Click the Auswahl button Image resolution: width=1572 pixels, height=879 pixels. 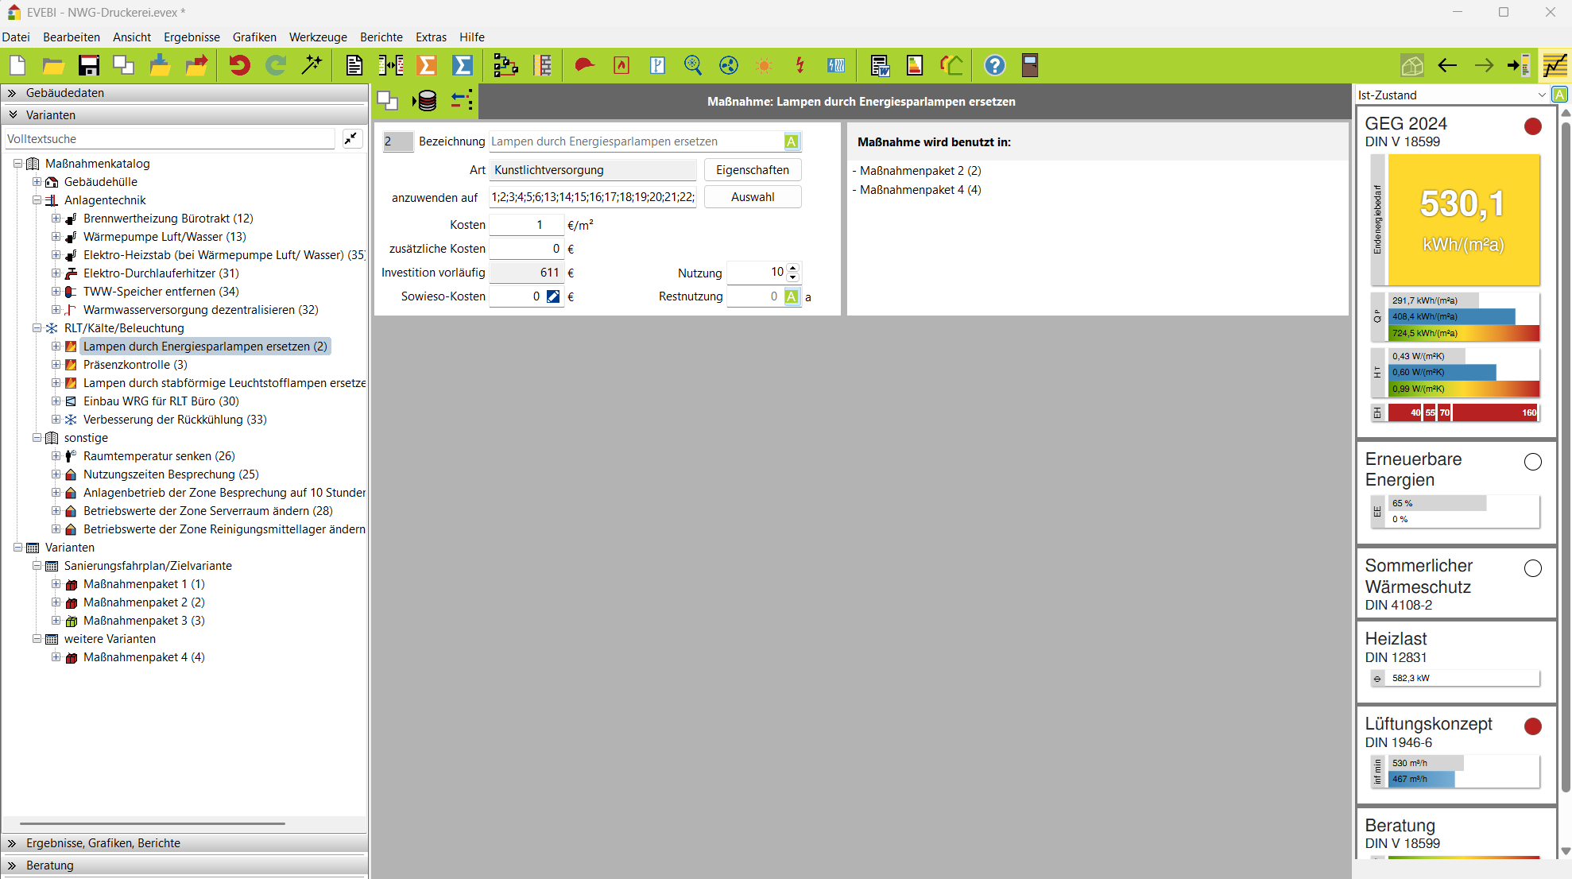coord(752,197)
